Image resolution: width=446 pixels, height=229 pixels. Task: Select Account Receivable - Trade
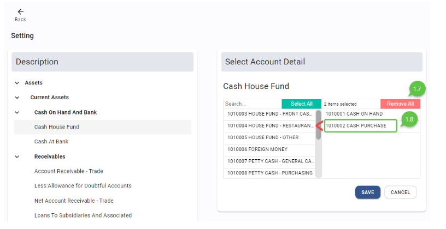click(x=68, y=171)
